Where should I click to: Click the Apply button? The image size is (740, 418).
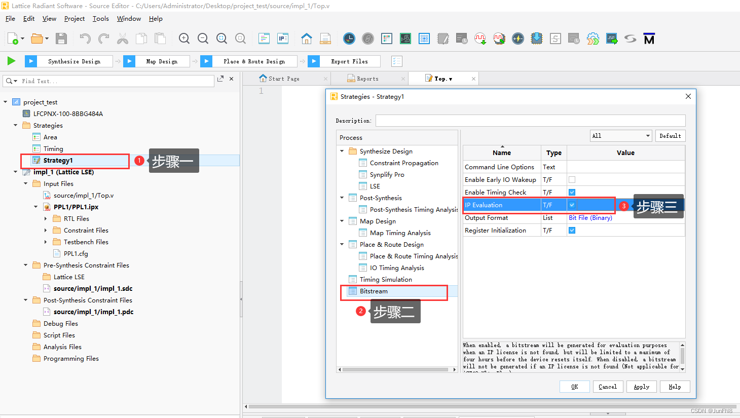point(642,387)
